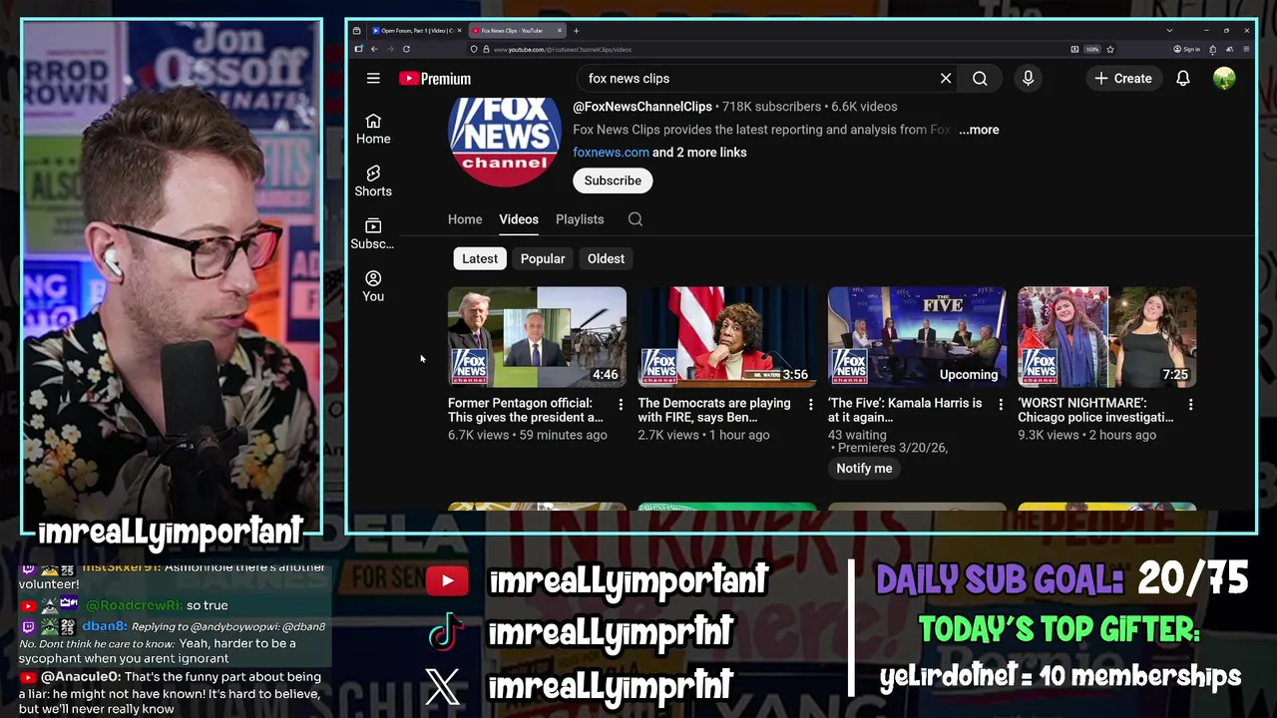Open the account avatar menu
Image resolution: width=1277 pixels, height=718 pixels.
click(1224, 78)
